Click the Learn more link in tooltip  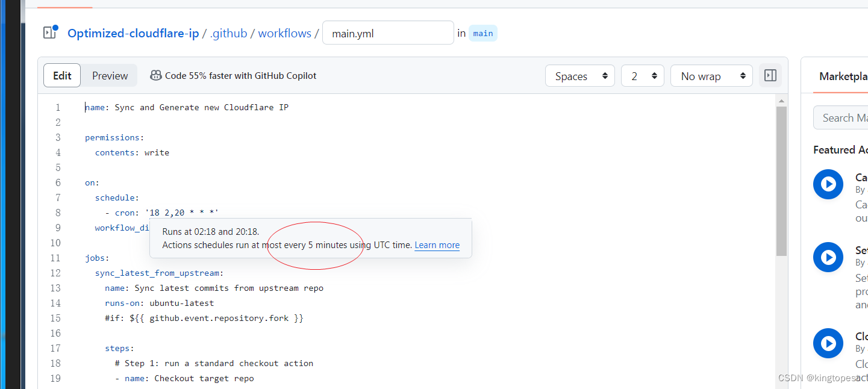pos(437,245)
